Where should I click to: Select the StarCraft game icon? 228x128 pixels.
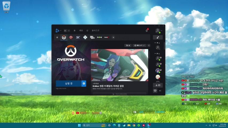78,37
